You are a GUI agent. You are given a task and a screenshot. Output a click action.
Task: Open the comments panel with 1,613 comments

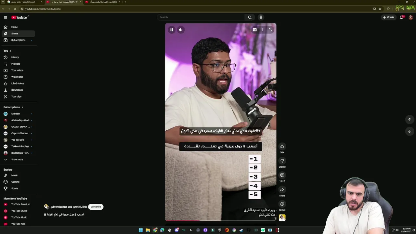(282, 175)
